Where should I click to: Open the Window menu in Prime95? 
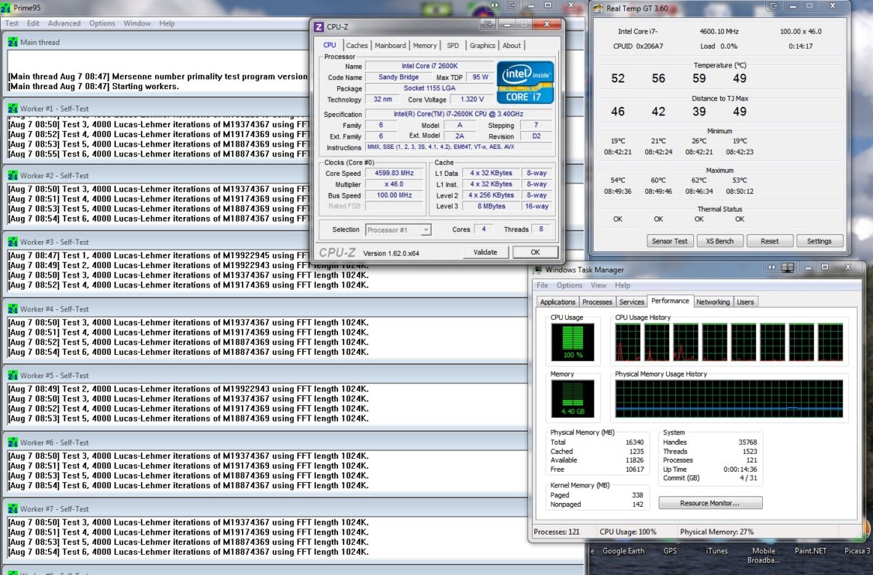(x=137, y=23)
